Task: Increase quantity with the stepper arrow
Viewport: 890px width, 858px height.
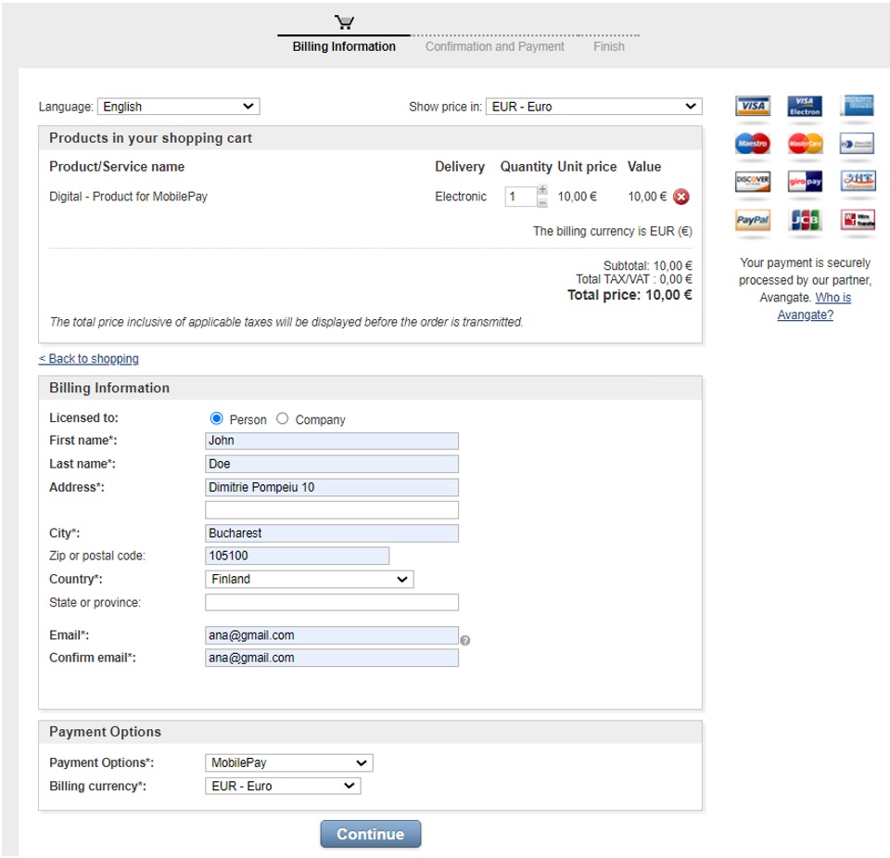Action: click(543, 191)
